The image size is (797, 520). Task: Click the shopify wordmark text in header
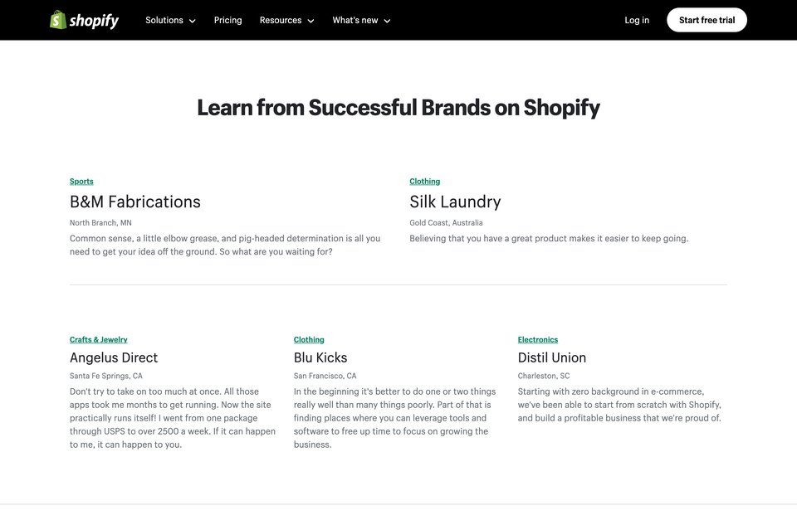(94, 21)
